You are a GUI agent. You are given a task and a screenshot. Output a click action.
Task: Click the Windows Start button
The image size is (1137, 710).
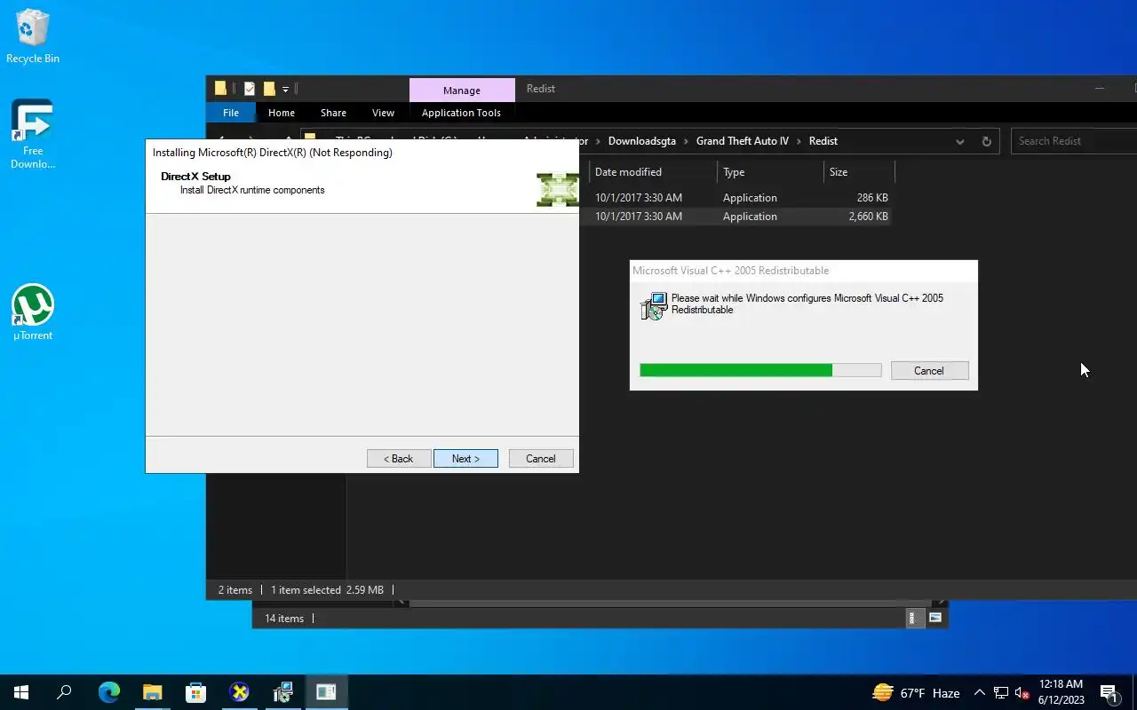pyautogui.click(x=21, y=692)
